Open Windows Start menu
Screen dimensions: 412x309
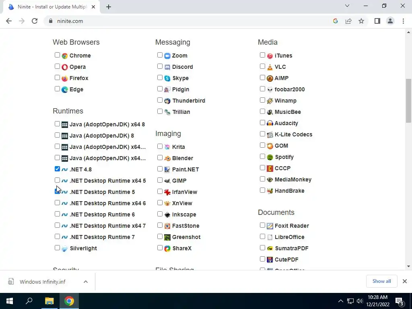click(10, 301)
